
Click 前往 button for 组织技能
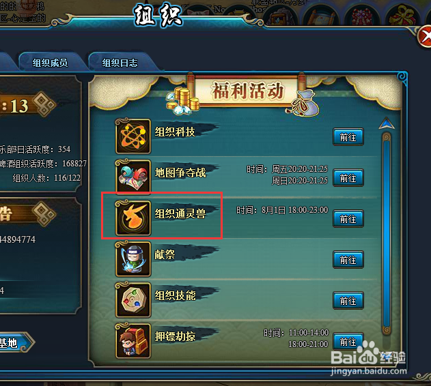(348, 301)
